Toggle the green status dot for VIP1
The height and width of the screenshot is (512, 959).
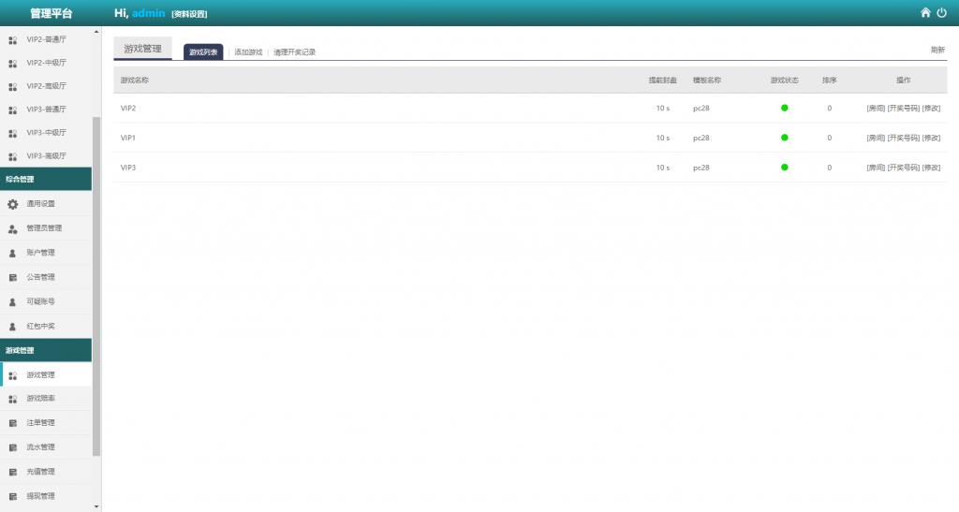click(x=784, y=138)
